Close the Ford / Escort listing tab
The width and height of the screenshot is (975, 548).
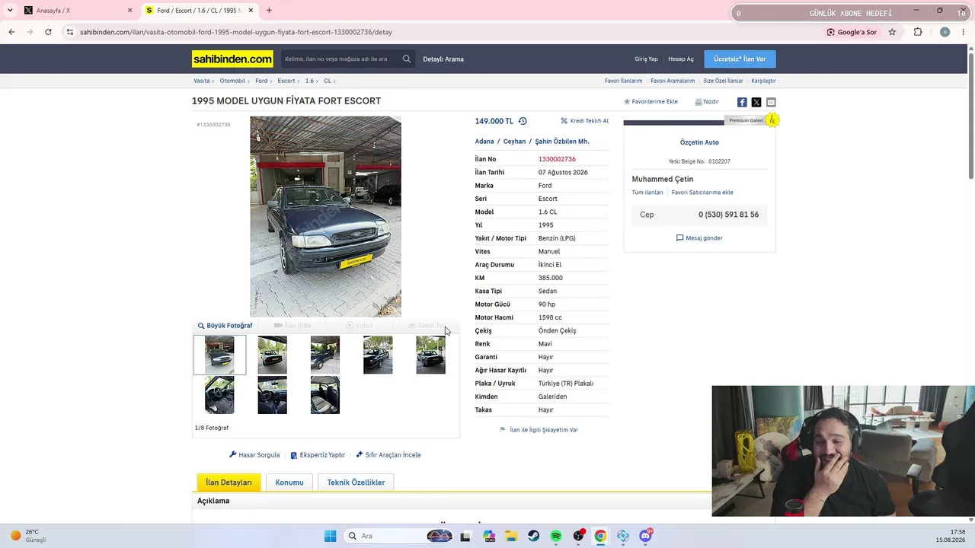(250, 11)
